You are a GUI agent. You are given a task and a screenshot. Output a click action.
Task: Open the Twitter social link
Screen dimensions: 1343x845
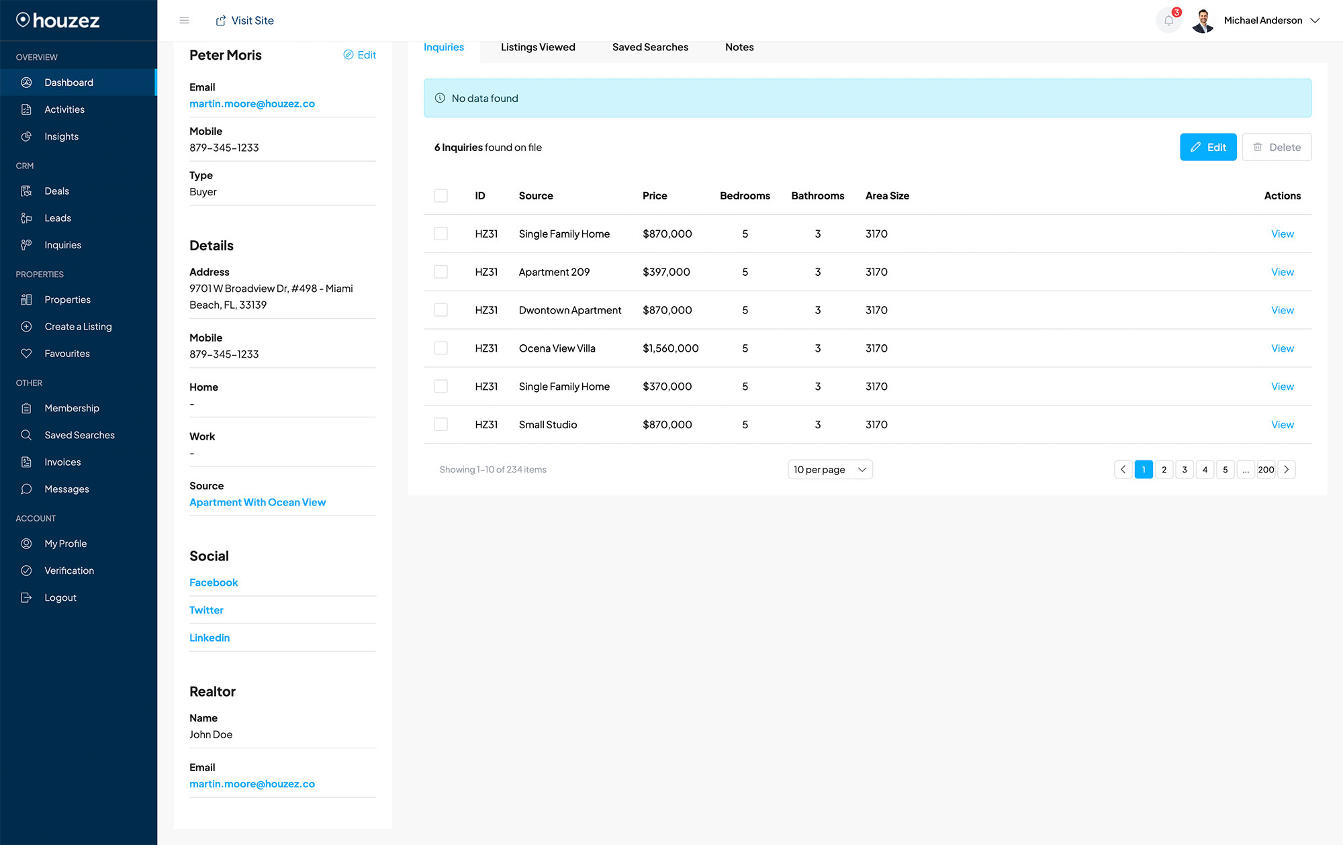(206, 610)
